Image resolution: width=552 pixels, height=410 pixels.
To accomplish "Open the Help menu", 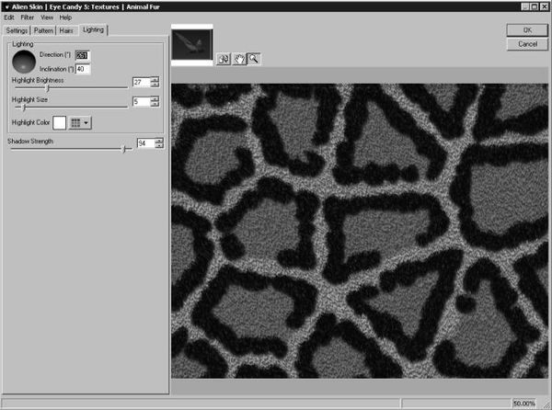I will 65,17.
